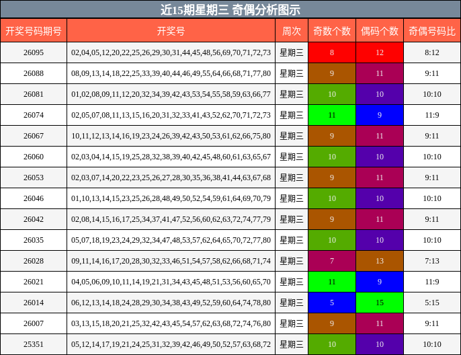The width and height of the screenshot is (461, 355).
Task: Select issue number 26028
Action: click(x=34, y=261)
